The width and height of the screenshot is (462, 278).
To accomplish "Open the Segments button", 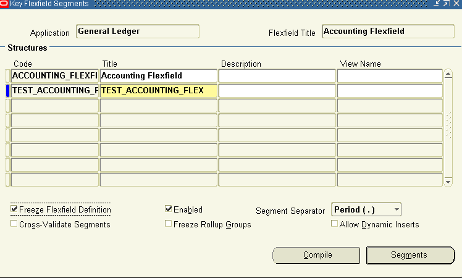I will (x=411, y=255).
